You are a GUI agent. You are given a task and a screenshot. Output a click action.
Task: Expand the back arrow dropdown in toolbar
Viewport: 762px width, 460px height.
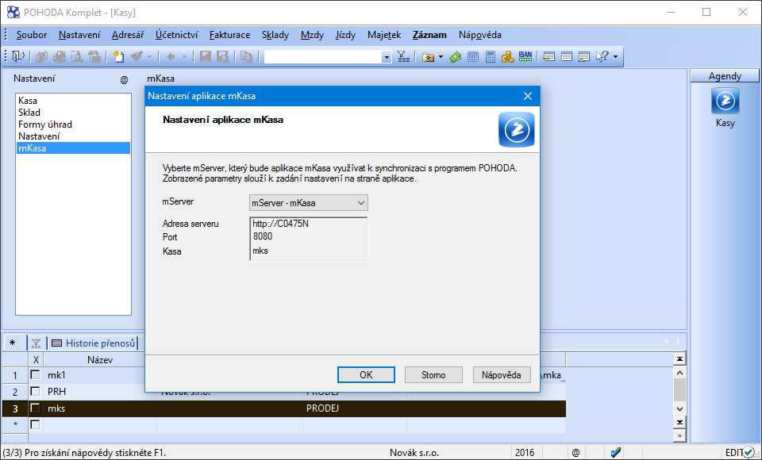pos(185,57)
